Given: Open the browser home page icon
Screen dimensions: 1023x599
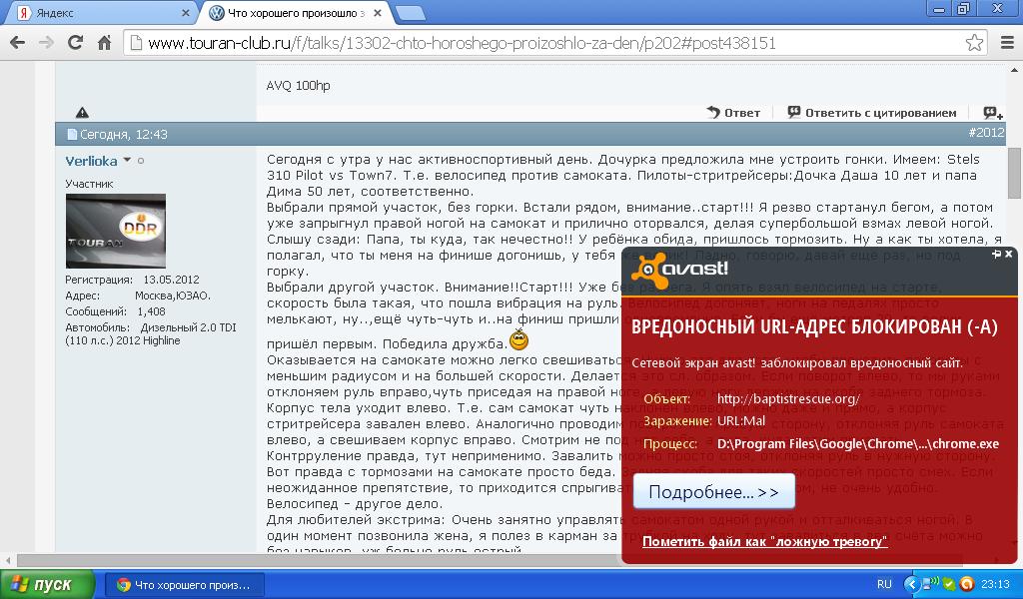Looking at the screenshot, I should [104, 43].
